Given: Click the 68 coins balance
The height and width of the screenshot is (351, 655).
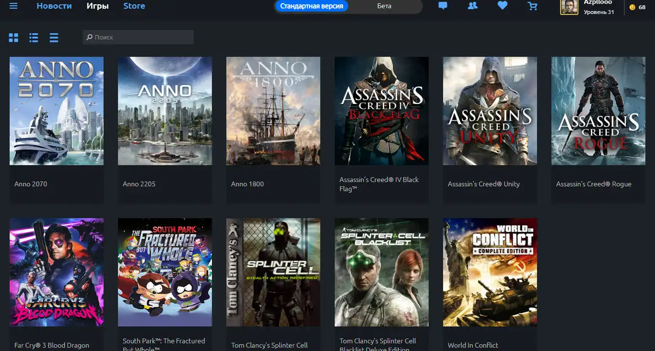Looking at the screenshot, I should (x=642, y=7).
